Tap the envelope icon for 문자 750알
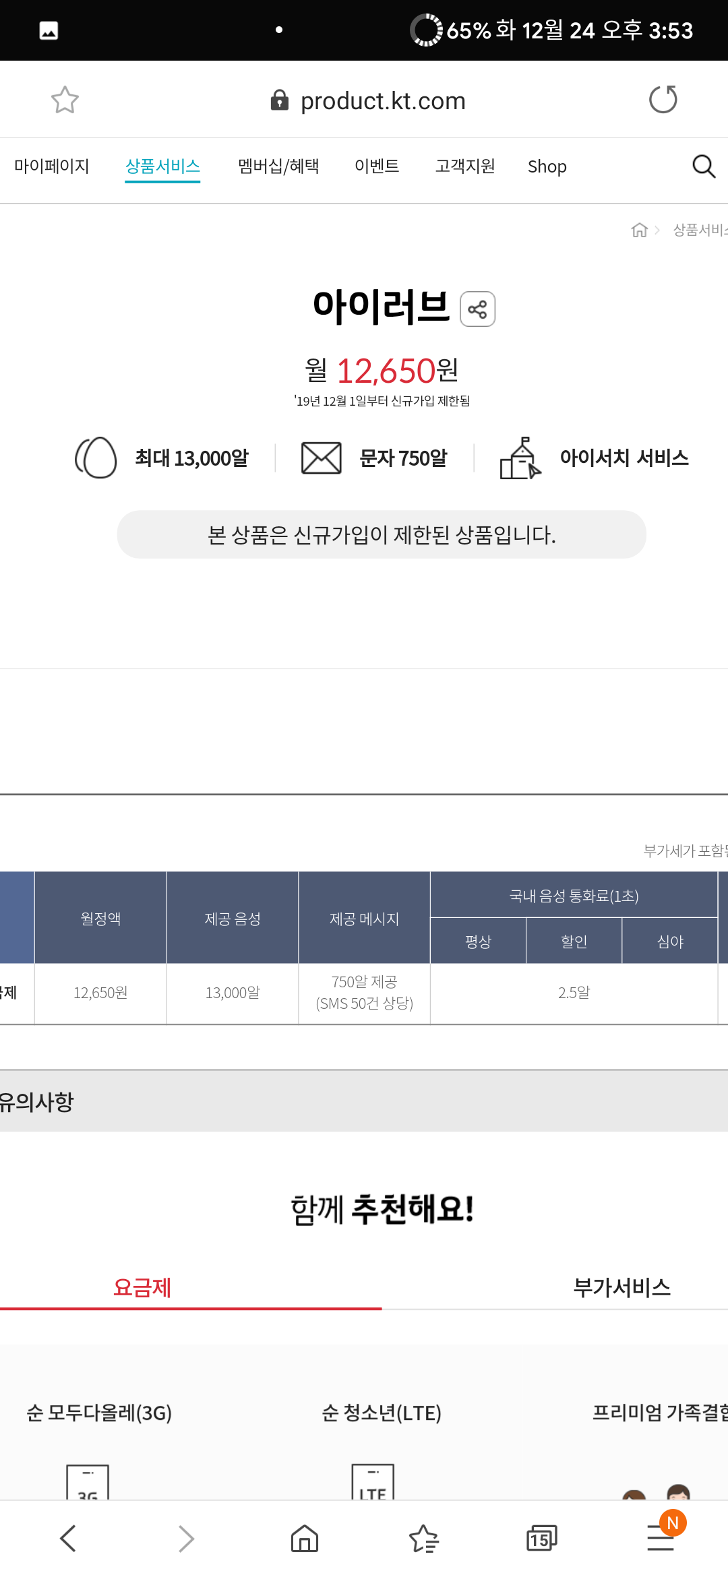This screenshot has width=728, height=1577. [x=321, y=458]
